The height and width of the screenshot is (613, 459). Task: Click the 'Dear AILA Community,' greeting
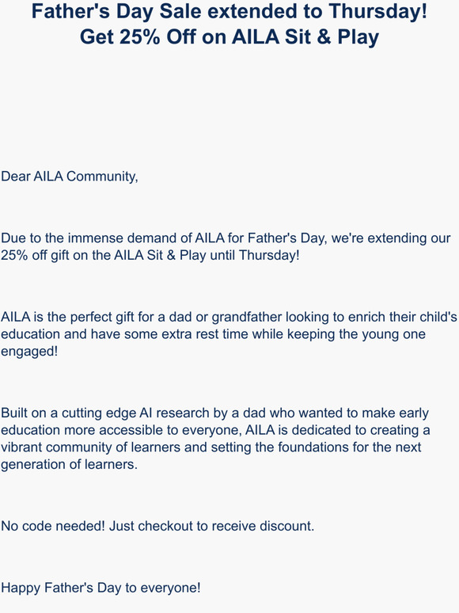[x=70, y=177]
